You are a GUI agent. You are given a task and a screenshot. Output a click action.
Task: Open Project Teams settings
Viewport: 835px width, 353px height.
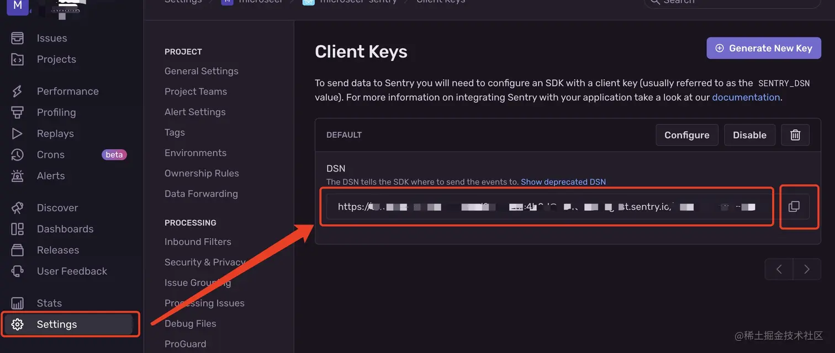click(x=195, y=92)
